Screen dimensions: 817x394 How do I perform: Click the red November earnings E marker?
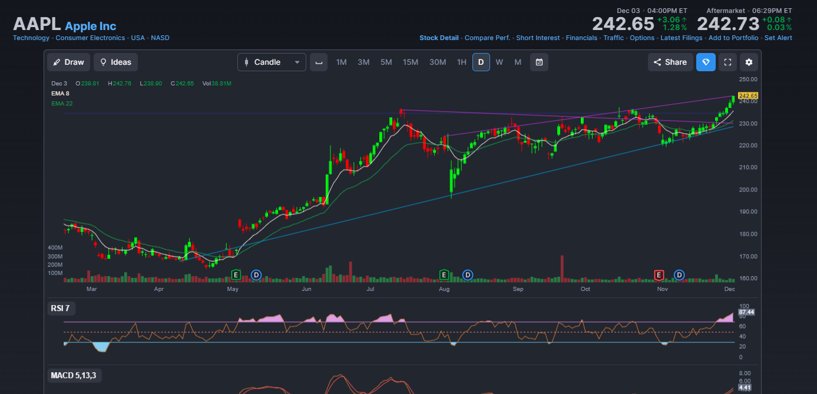click(x=659, y=274)
